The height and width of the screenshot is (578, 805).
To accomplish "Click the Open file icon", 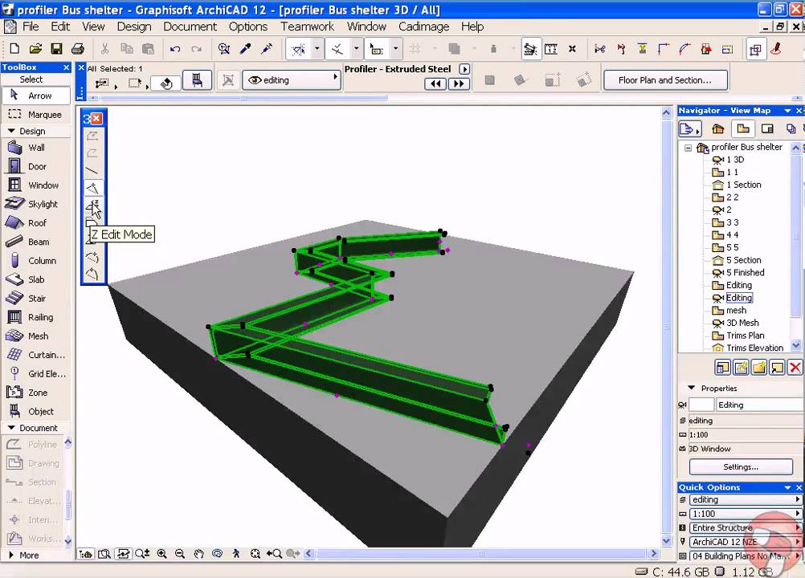I will pos(35,49).
